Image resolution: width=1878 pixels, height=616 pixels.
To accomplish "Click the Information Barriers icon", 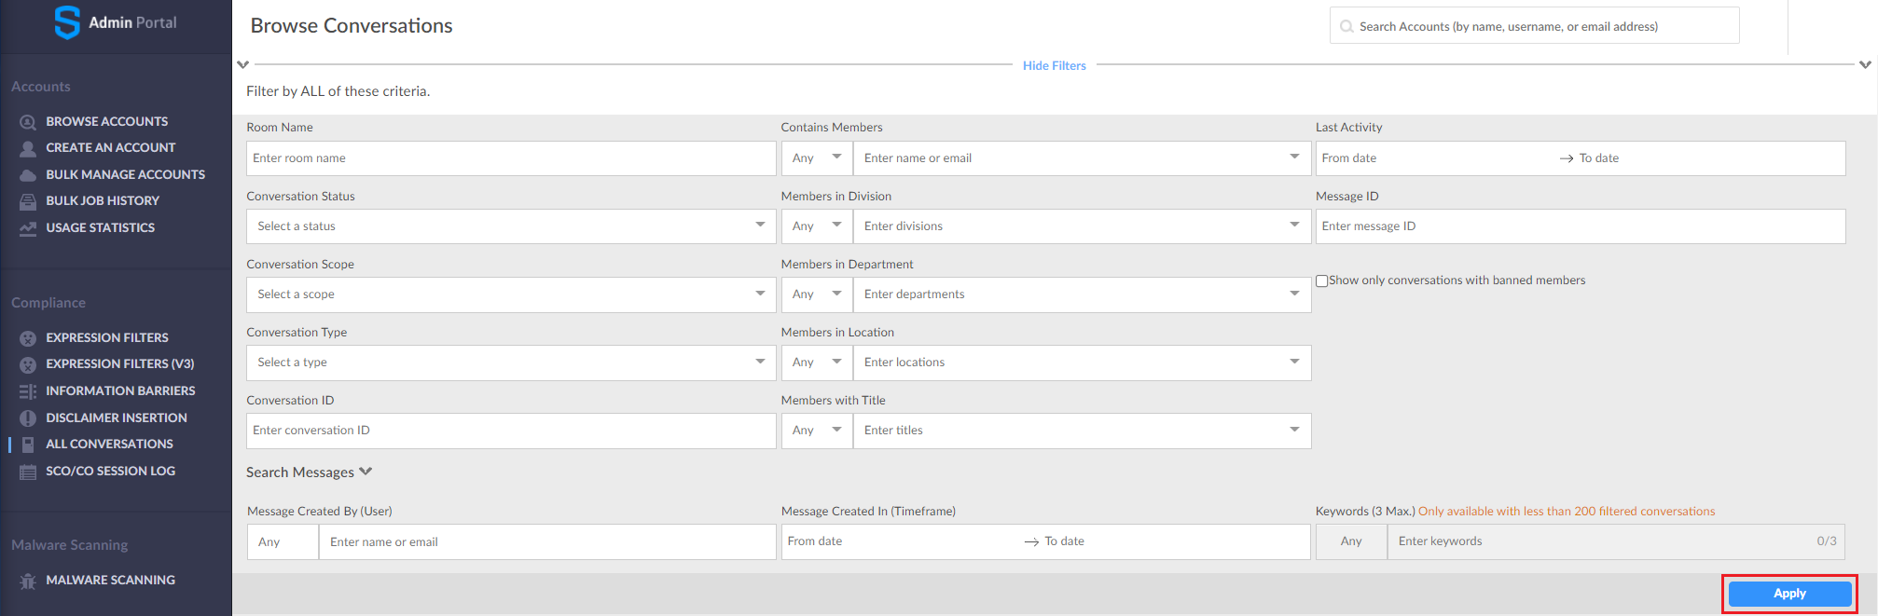I will pos(28,391).
